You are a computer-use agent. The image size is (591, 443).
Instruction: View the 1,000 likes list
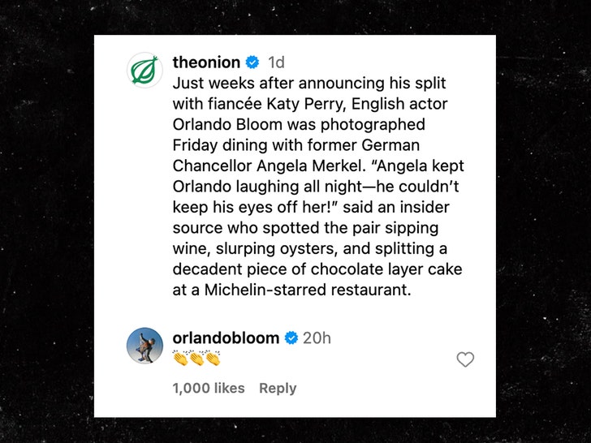pos(208,388)
